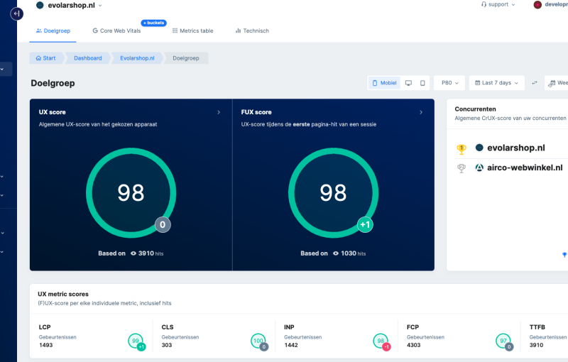The height and width of the screenshot is (362, 568).
Task: Click the Metrics table grid icon
Action: [x=175, y=31]
